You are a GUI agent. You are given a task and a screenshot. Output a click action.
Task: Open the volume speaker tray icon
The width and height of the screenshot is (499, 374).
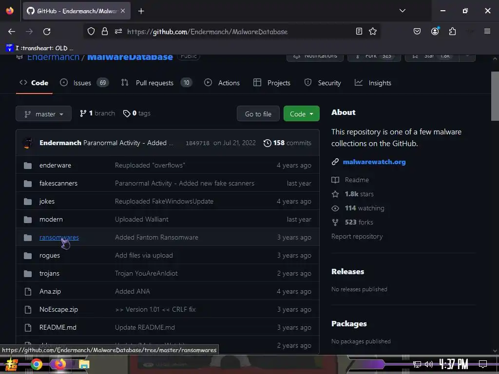428,364
